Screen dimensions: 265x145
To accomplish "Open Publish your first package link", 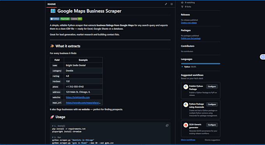I will tap(191, 38).
